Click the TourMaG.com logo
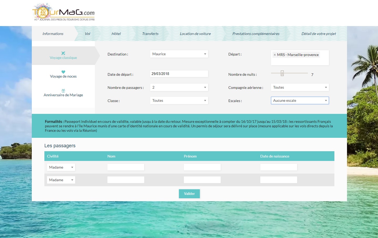Screen dimensions: 378x238 [x=63, y=12]
